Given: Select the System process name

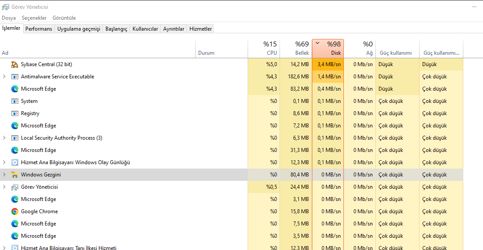Looking at the screenshot, I should click(29, 101).
